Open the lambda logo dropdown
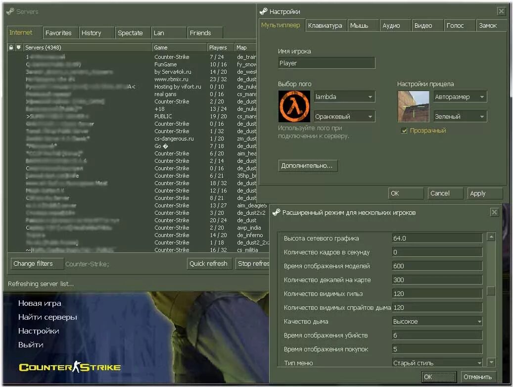This screenshot has width=513, height=387. (x=344, y=97)
